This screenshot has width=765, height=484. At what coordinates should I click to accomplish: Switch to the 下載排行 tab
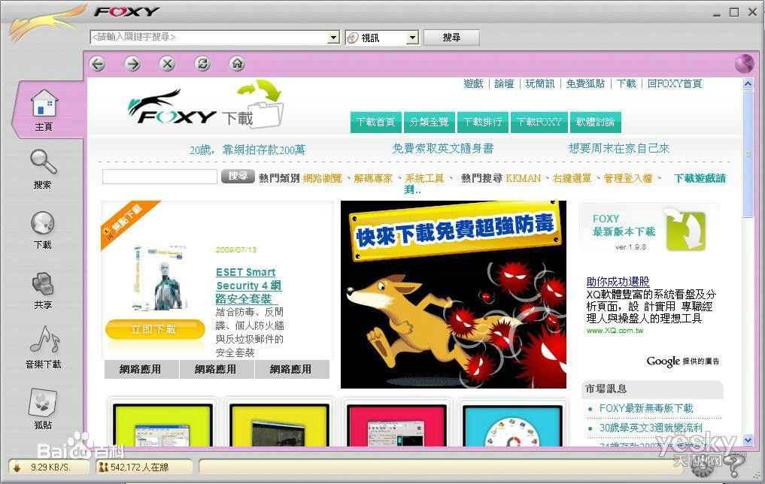click(x=482, y=122)
